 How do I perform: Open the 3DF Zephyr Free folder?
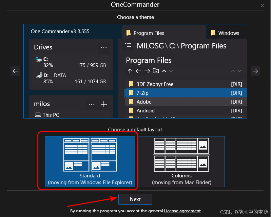[186, 84]
